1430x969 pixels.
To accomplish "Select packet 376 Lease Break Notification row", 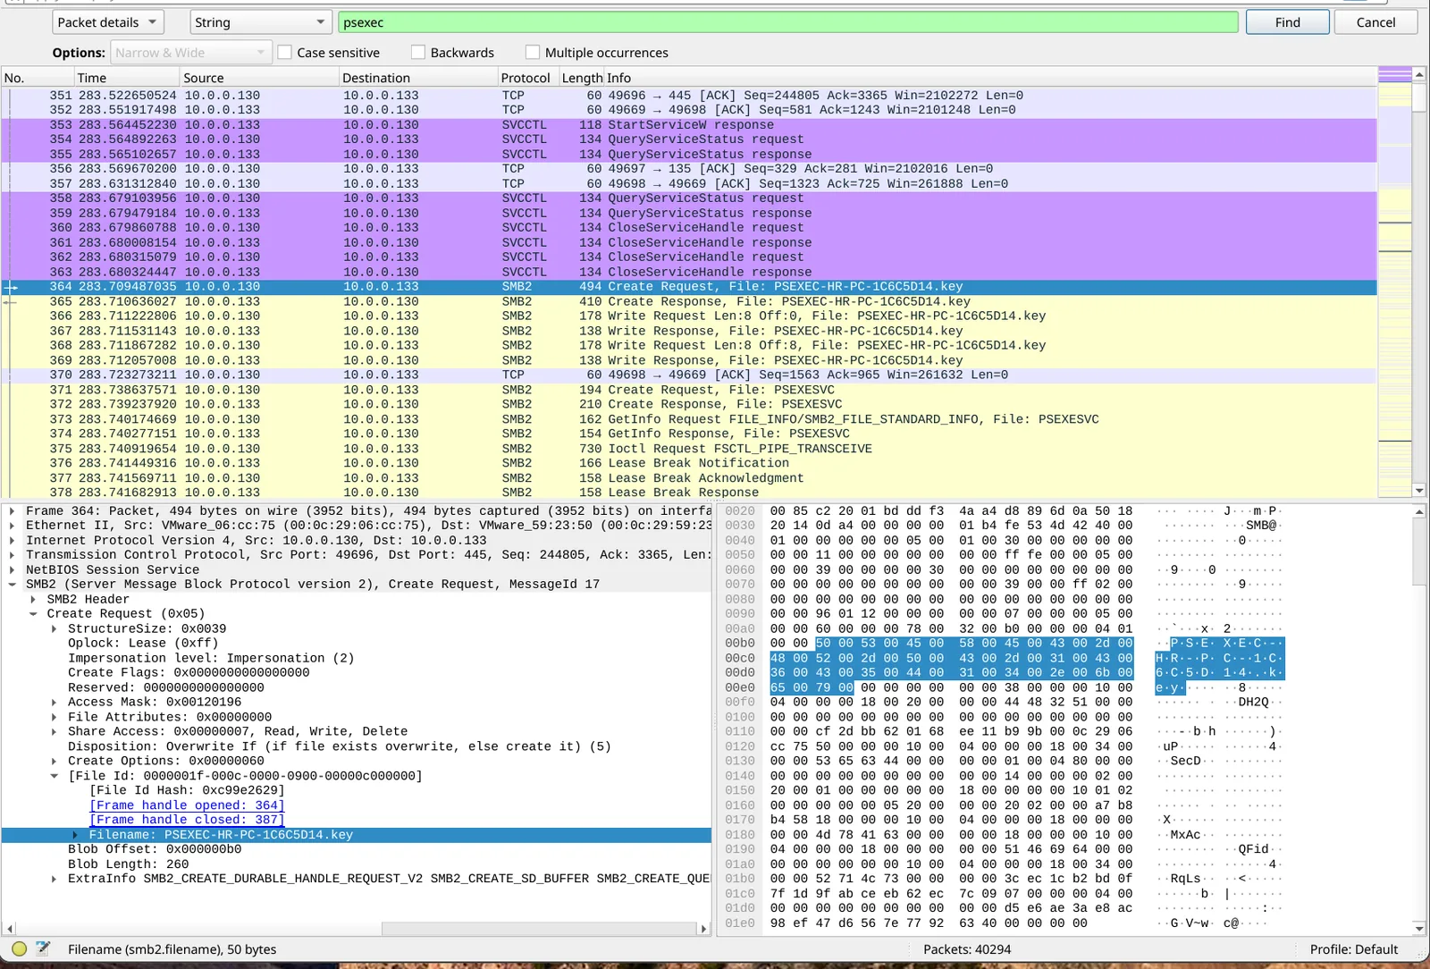I will click(688, 463).
